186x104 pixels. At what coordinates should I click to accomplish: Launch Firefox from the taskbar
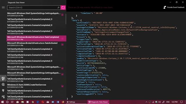63,102
